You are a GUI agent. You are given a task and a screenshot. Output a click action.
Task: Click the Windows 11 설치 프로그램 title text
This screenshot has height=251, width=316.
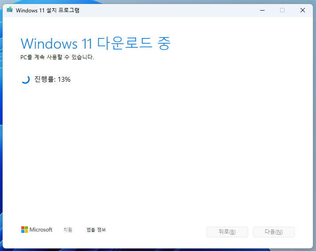pyautogui.click(x=47, y=10)
